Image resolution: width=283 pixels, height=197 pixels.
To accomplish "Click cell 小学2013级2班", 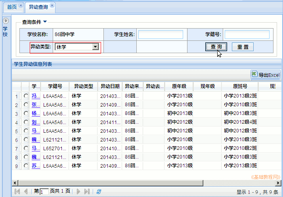I will (x=240, y=96).
